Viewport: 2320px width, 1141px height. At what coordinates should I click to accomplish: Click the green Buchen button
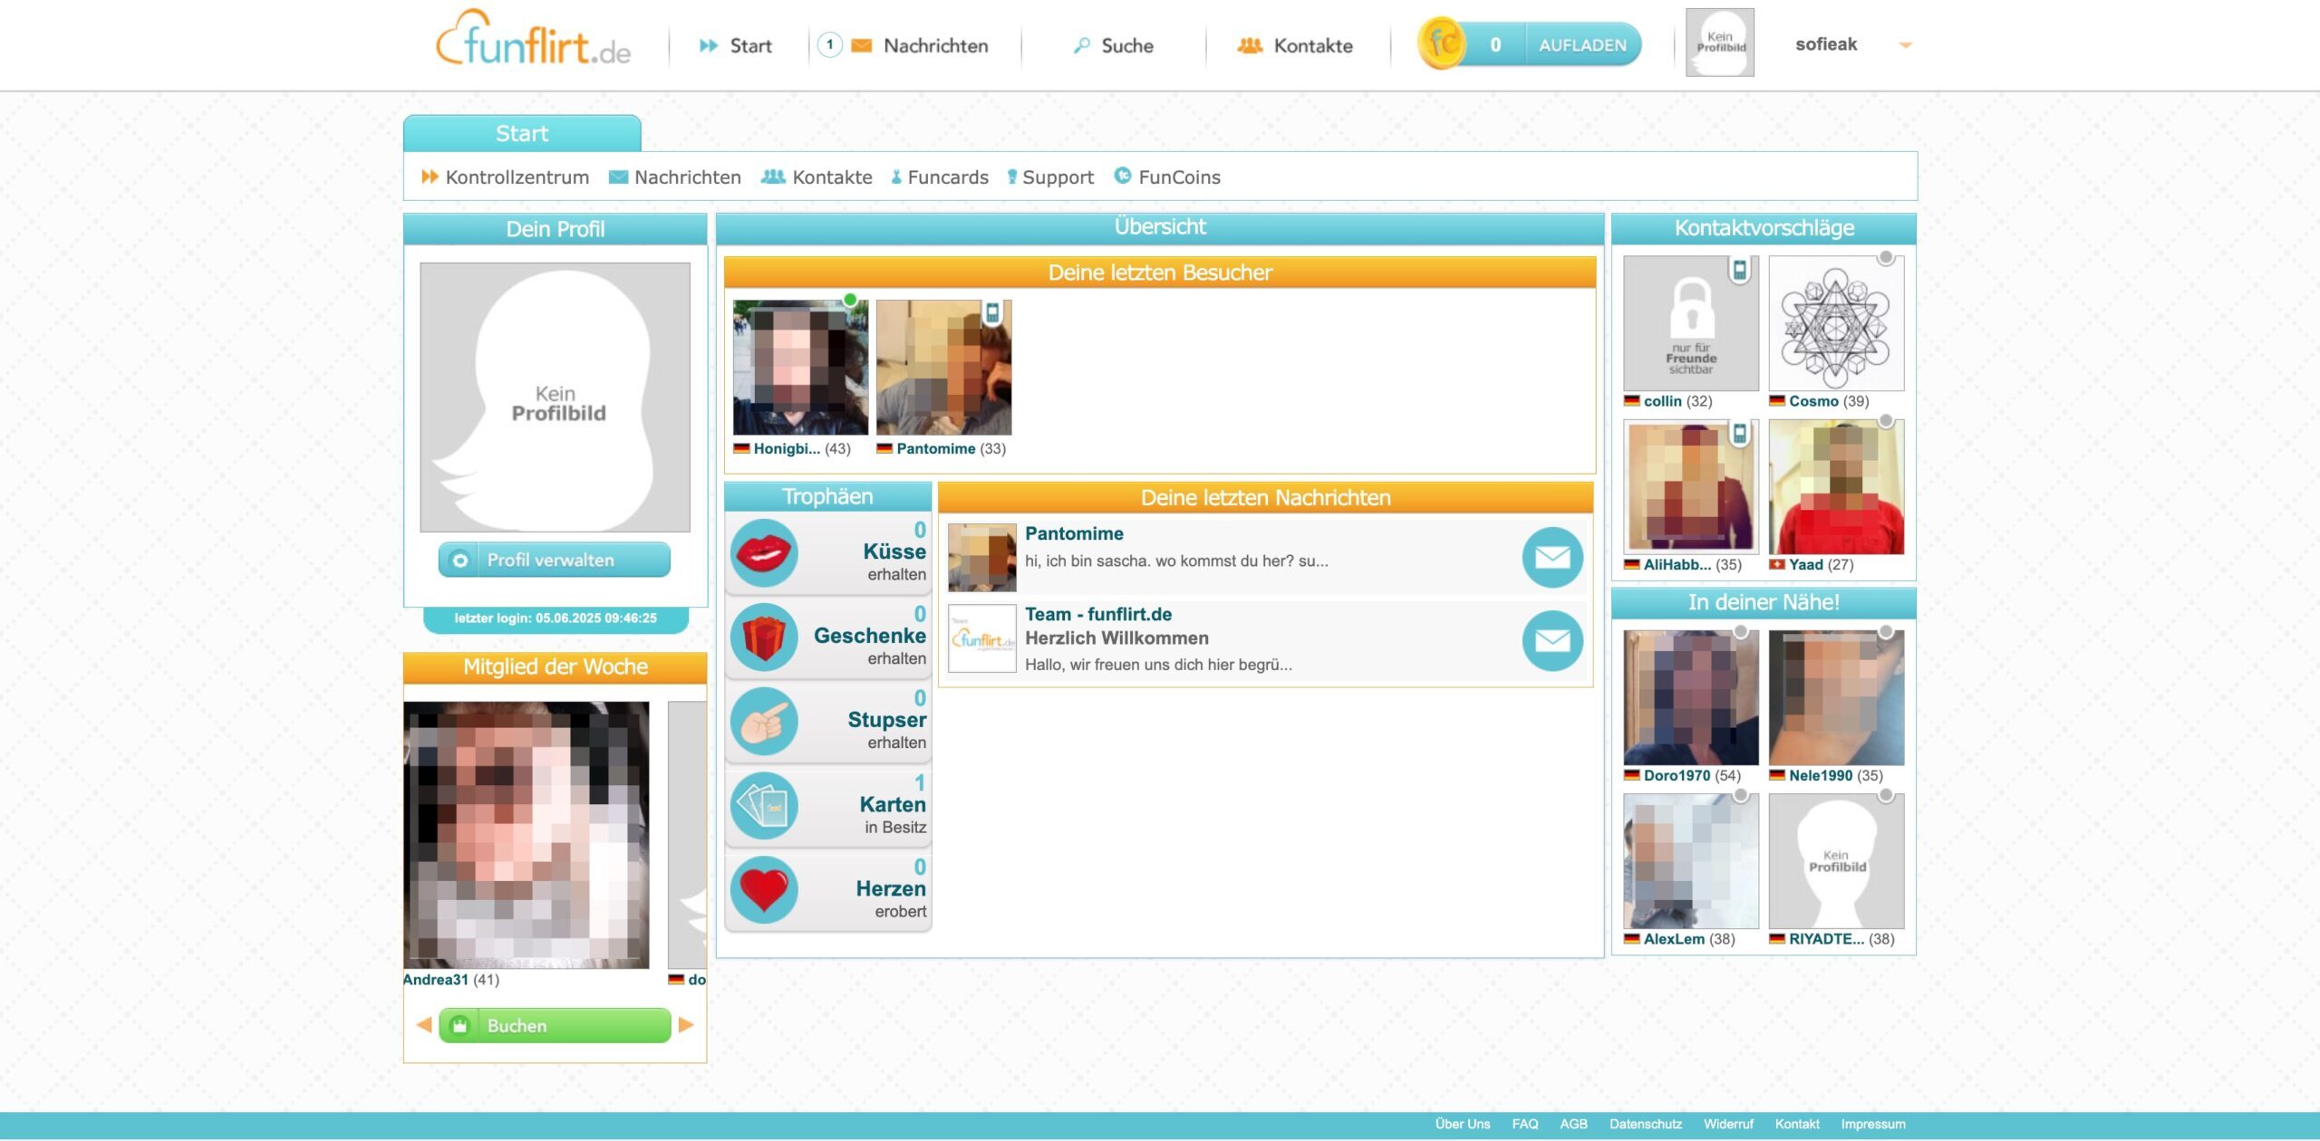pos(555,1025)
